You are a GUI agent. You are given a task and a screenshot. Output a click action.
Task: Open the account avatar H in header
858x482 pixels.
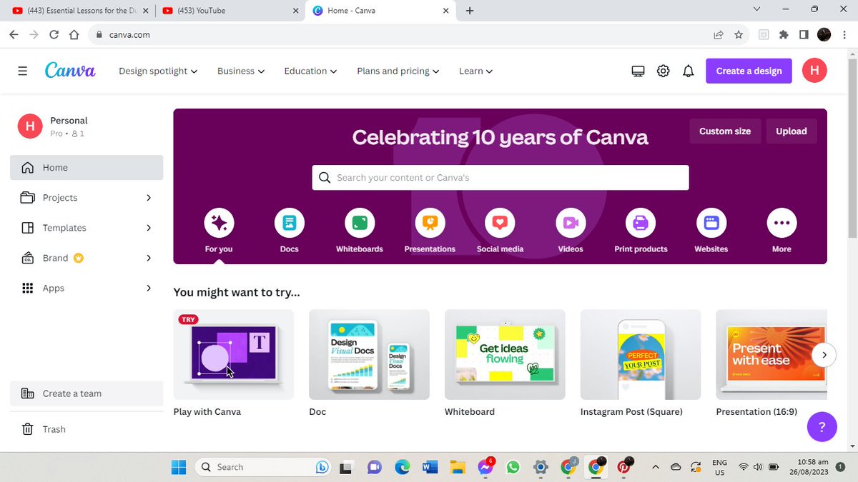coord(814,71)
